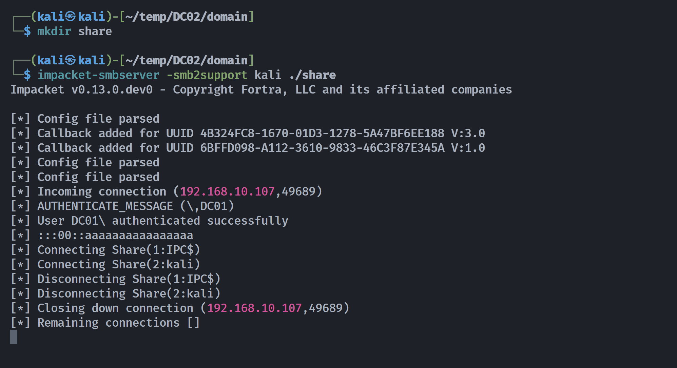Click the UUID 4B324FC8-1670-01D3-1278-5A47BF6EE188 text
Screen dimensions: 677x368
pyautogui.click(x=322, y=133)
